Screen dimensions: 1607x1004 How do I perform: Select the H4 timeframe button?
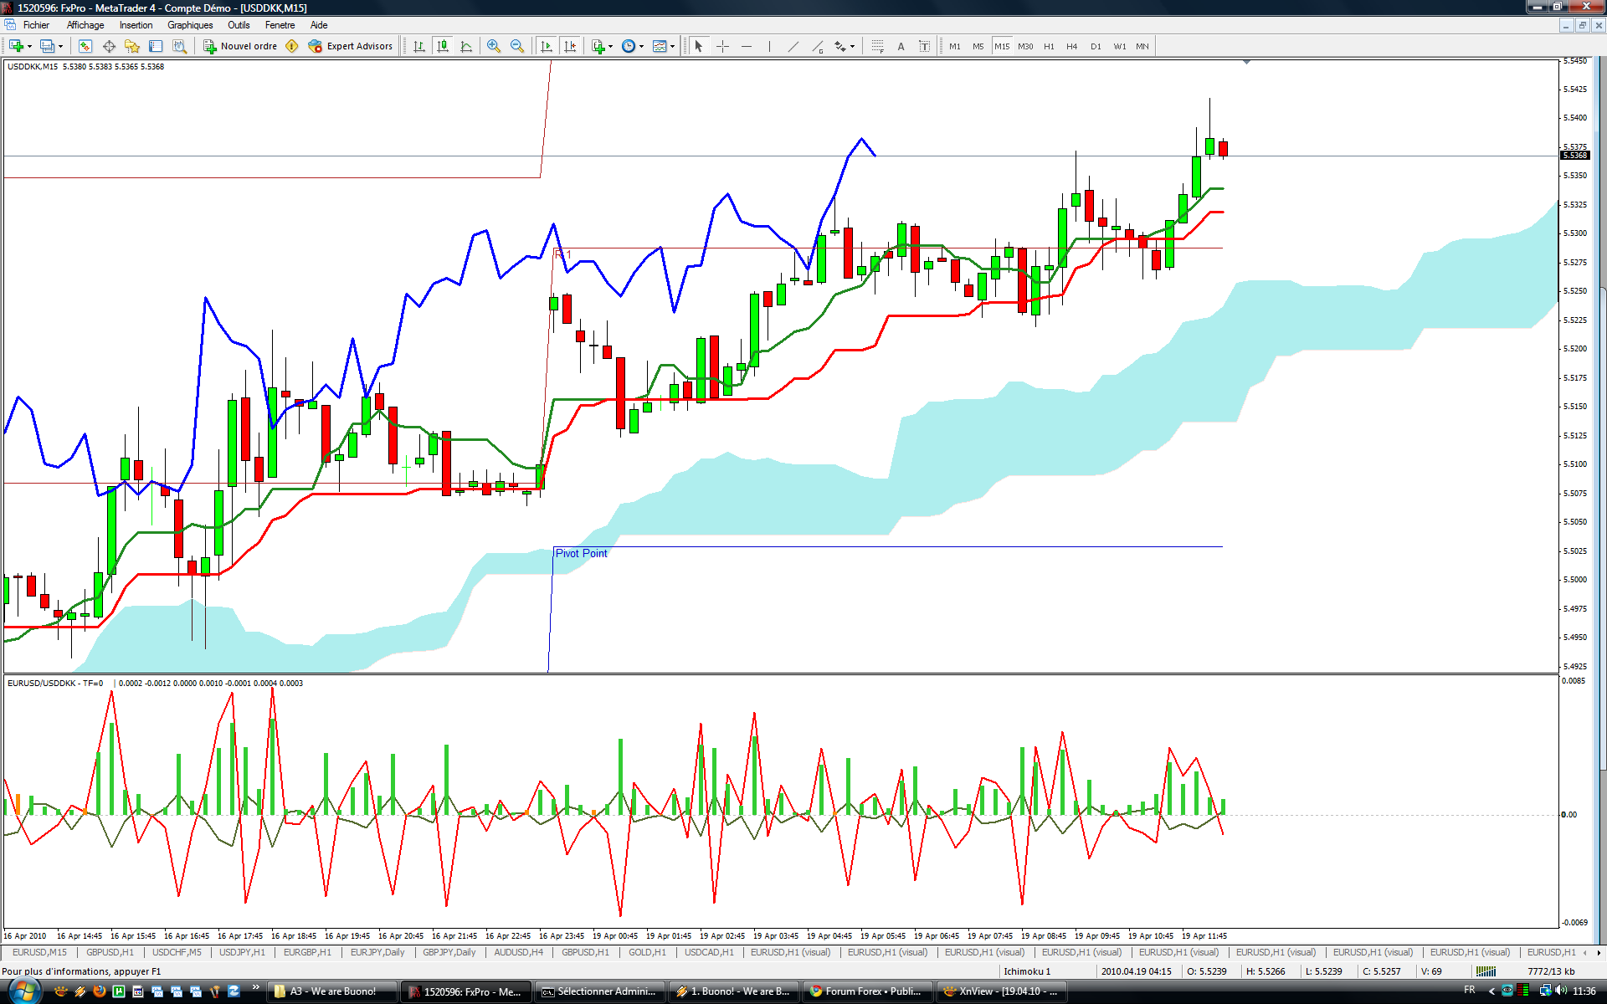pyautogui.click(x=1072, y=47)
